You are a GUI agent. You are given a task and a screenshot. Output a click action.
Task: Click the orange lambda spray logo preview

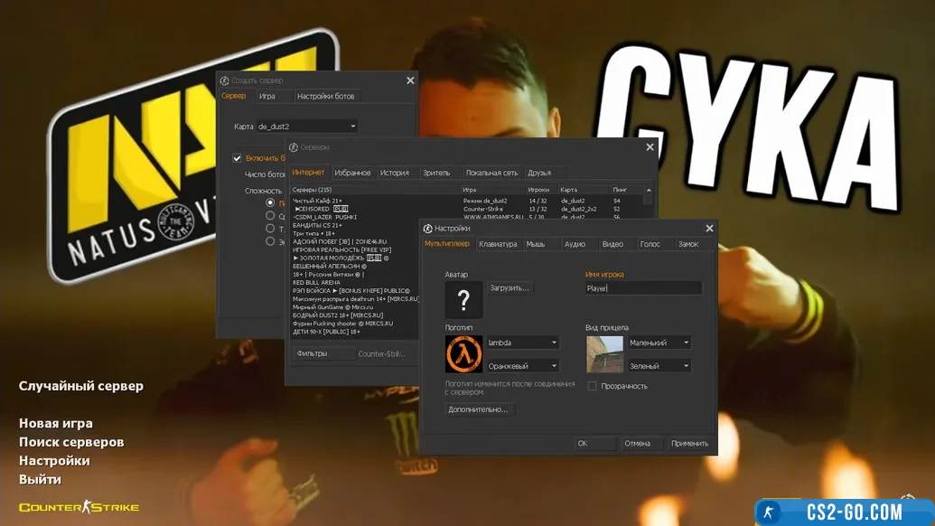coord(463,354)
